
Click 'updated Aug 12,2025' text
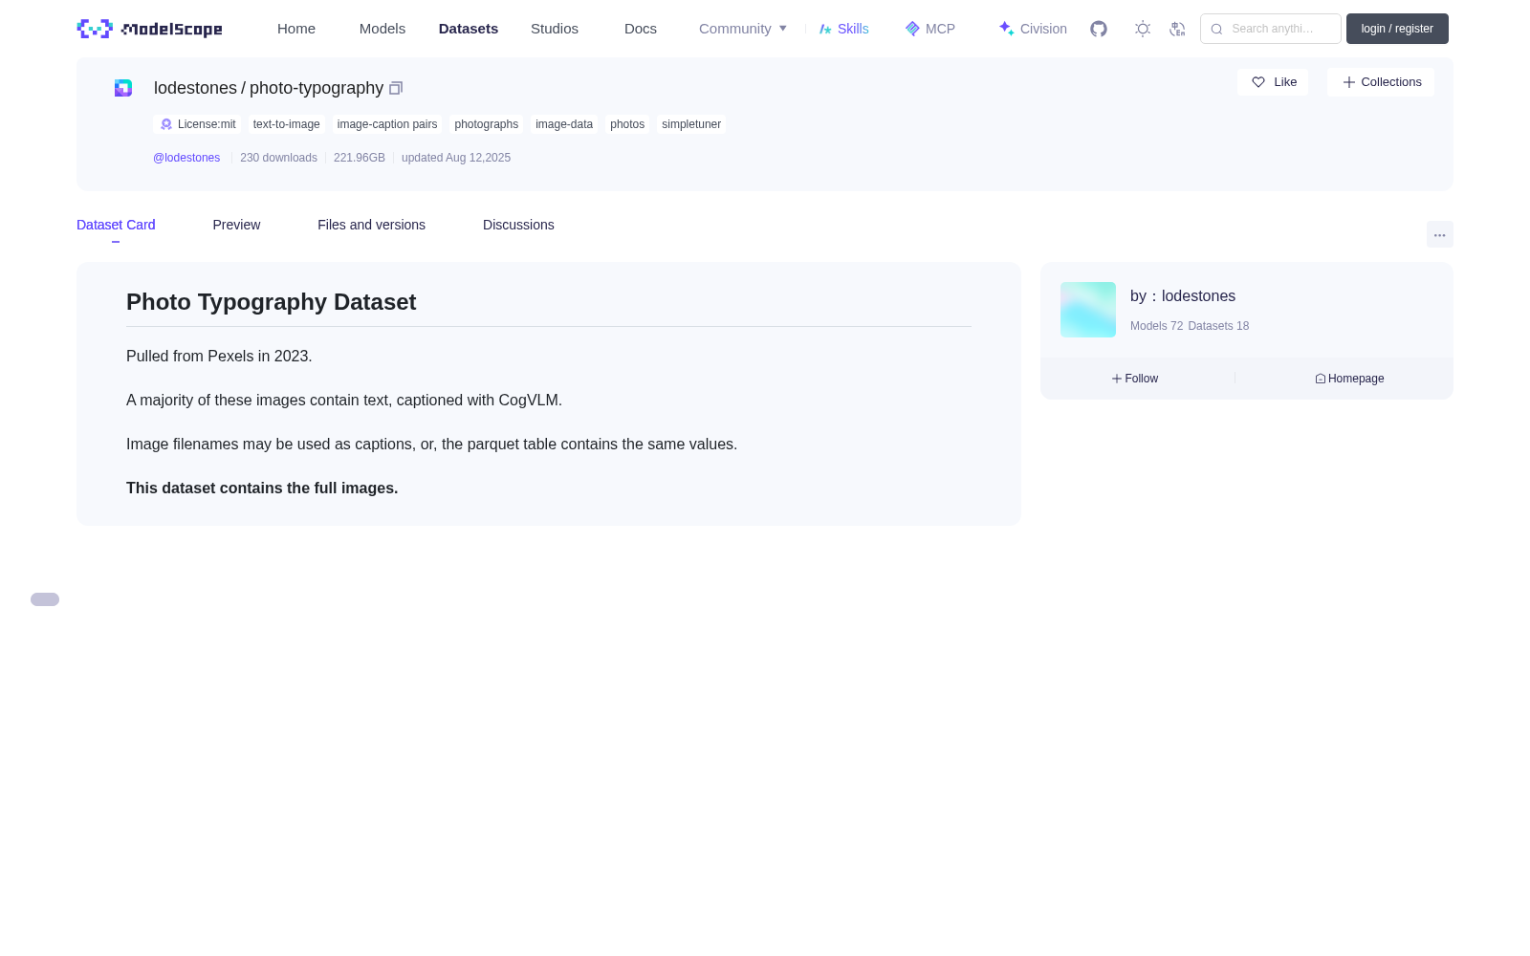tap(456, 158)
